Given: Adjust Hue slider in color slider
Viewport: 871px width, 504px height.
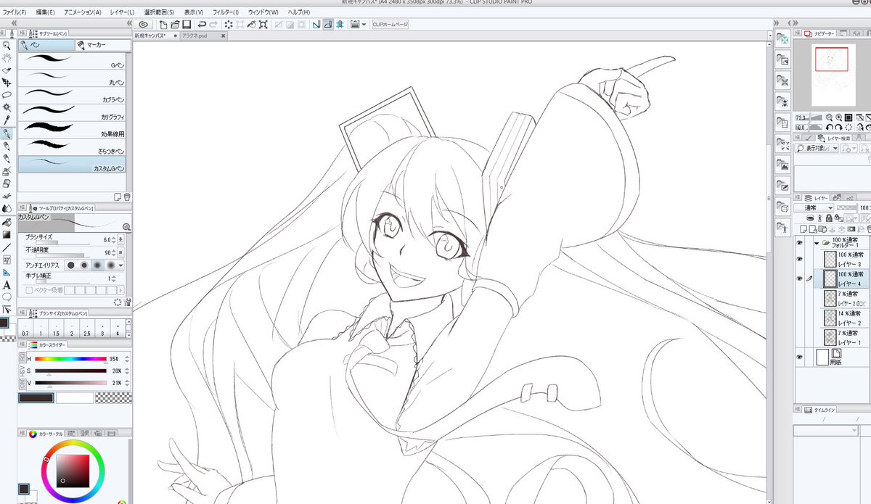Looking at the screenshot, I should pyautogui.click(x=70, y=360).
